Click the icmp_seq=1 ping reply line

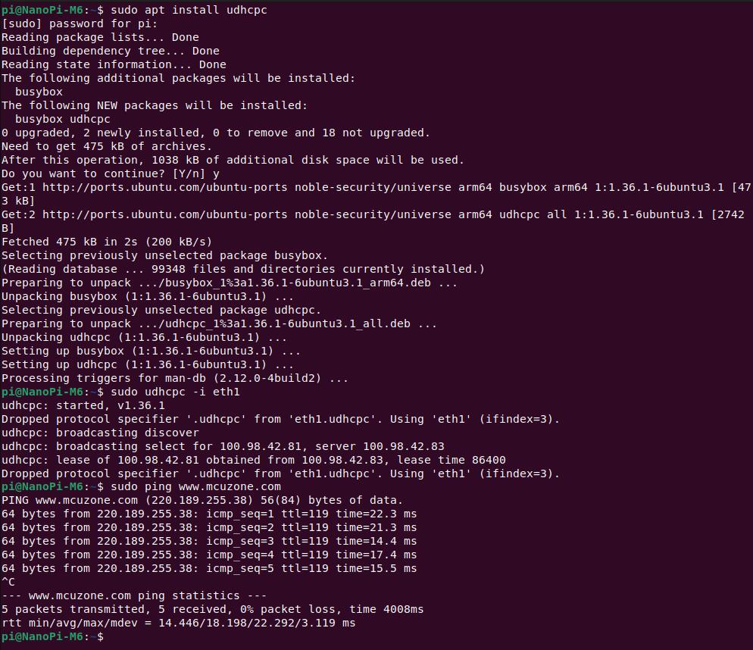click(x=209, y=514)
